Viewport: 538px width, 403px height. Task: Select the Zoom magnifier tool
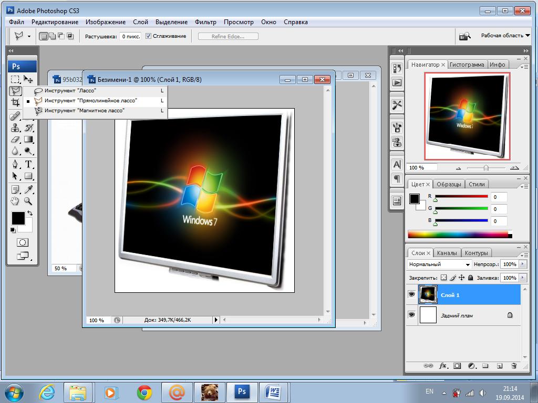tap(29, 201)
